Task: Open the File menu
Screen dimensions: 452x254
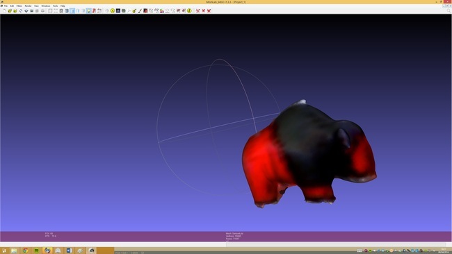Action: (x=6, y=6)
